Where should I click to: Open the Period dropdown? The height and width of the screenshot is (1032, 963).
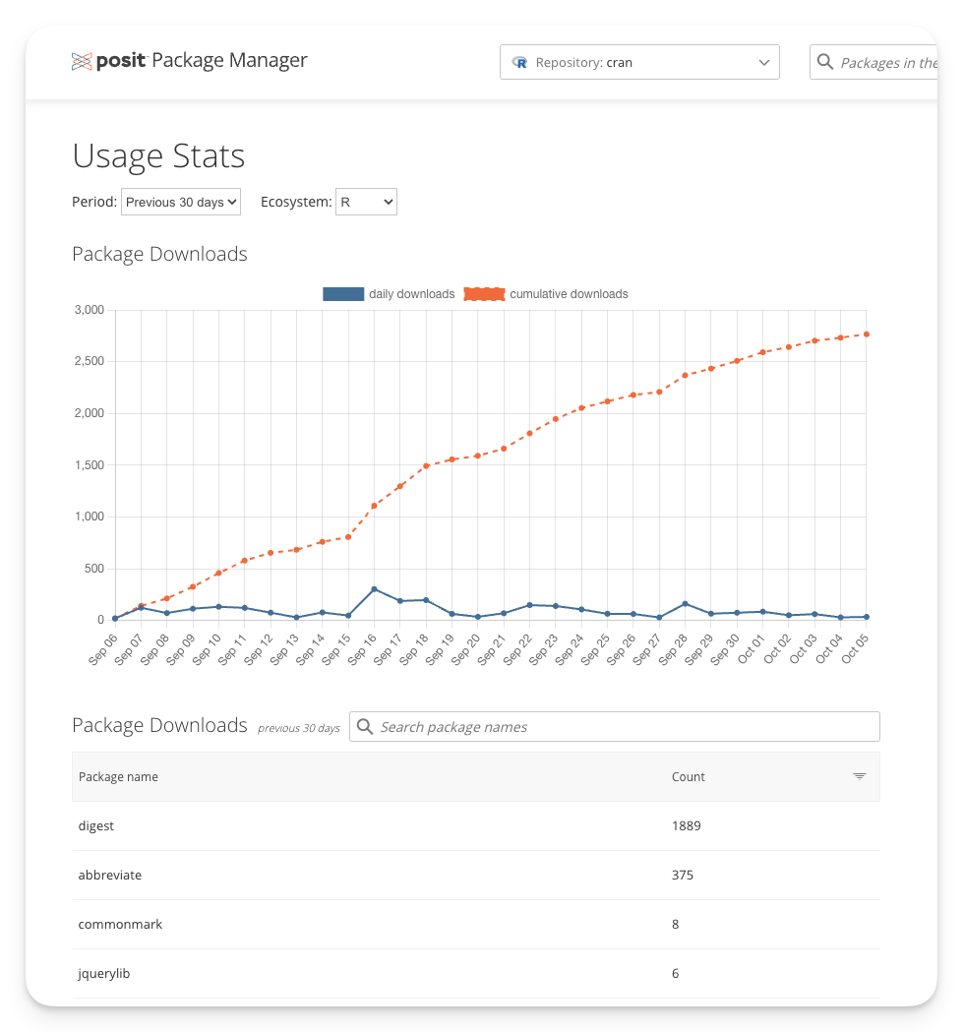tap(181, 202)
